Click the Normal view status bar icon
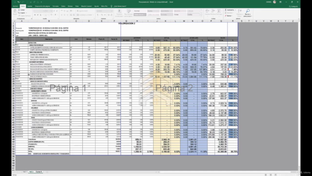This screenshot has height=176, width=312. pos(266,175)
